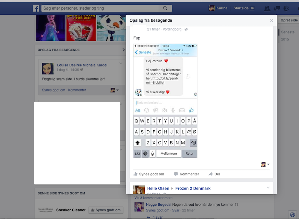
Task: Click Hegge Bøgedal's profile picture
Action: pos(139,207)
